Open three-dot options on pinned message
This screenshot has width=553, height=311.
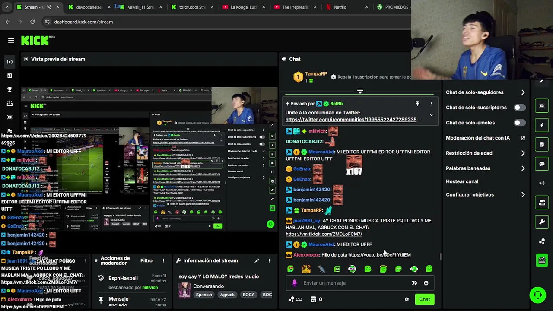point(431,104)
